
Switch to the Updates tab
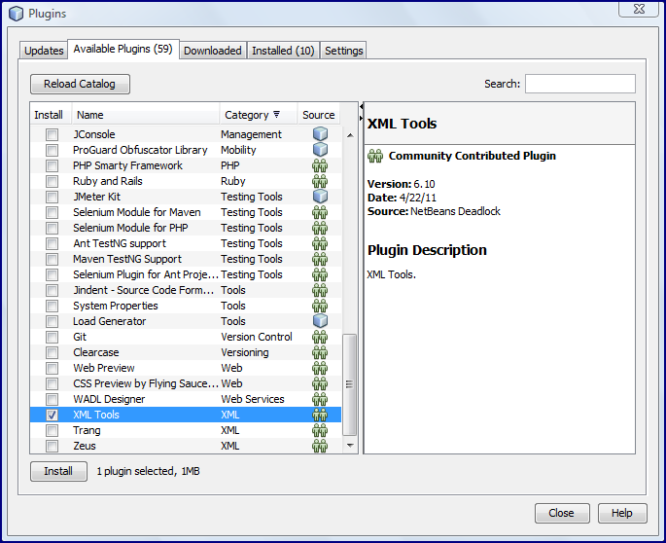click(44, 51)
